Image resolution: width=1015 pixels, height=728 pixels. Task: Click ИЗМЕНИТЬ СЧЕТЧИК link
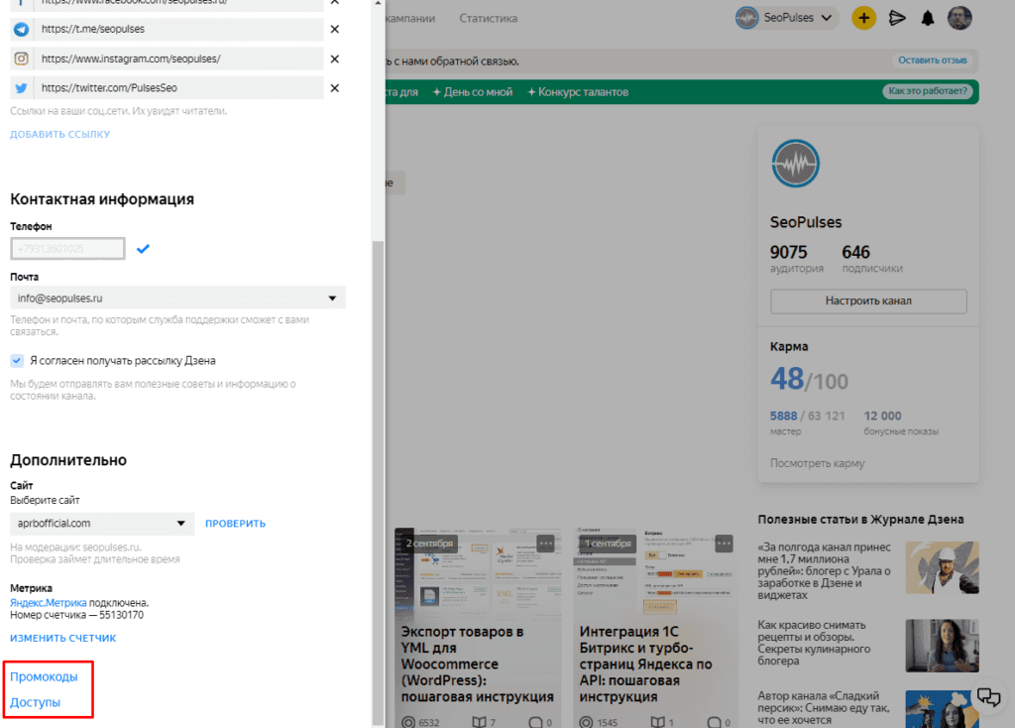pyautogui.click(x=62, y=638)
